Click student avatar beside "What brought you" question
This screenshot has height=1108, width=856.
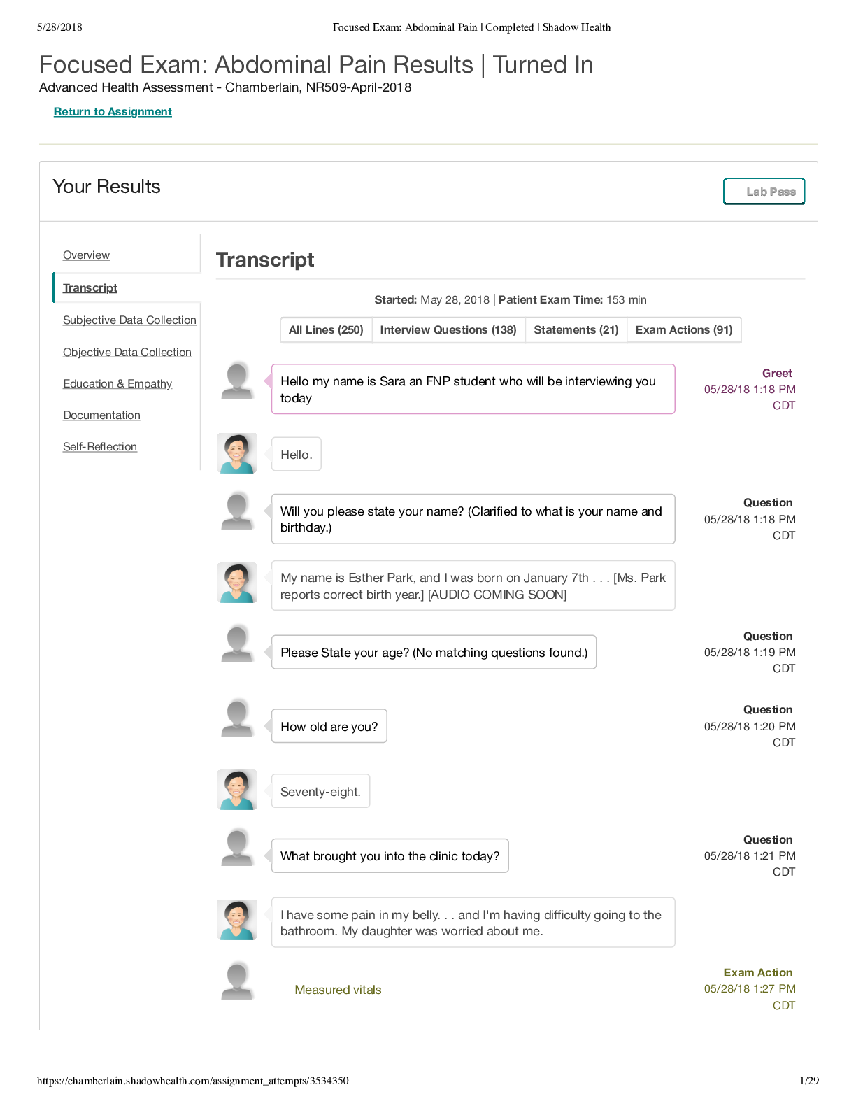pyautogui.click(x=237, y=848)
